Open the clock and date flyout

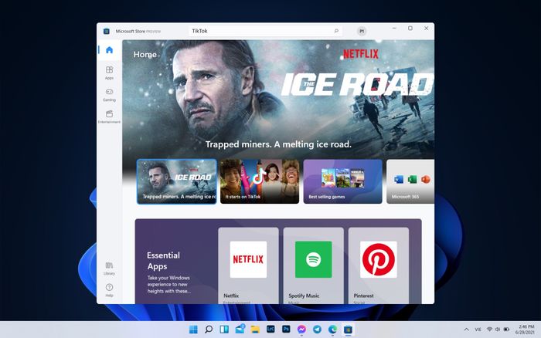(525, 330)
